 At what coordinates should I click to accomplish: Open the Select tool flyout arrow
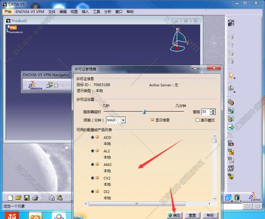[234, 78]
